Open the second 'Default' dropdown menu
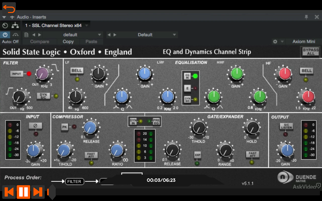The image size is (322, 201). pos(174,35)
